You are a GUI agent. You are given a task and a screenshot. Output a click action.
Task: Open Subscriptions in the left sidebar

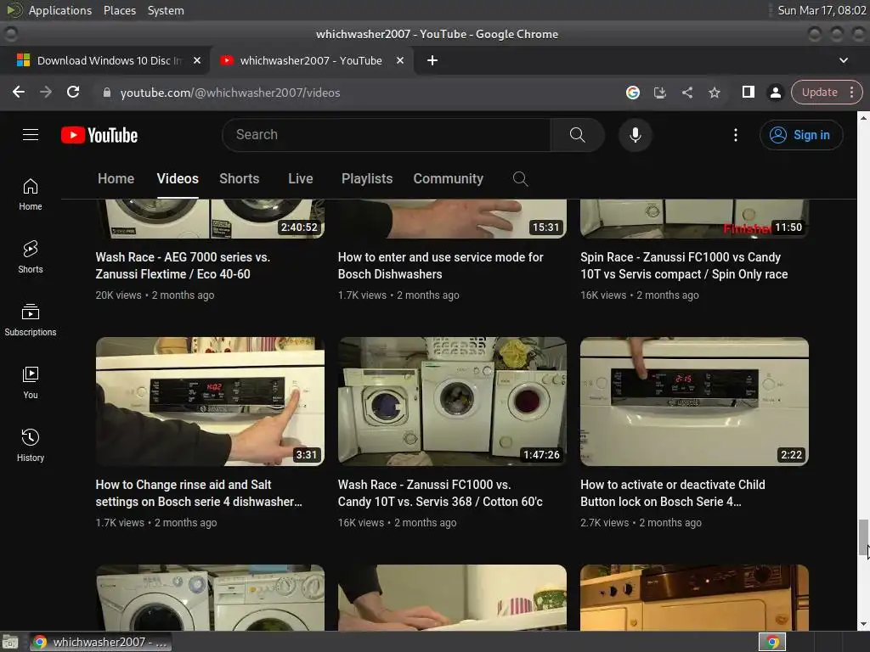point(31,320)
